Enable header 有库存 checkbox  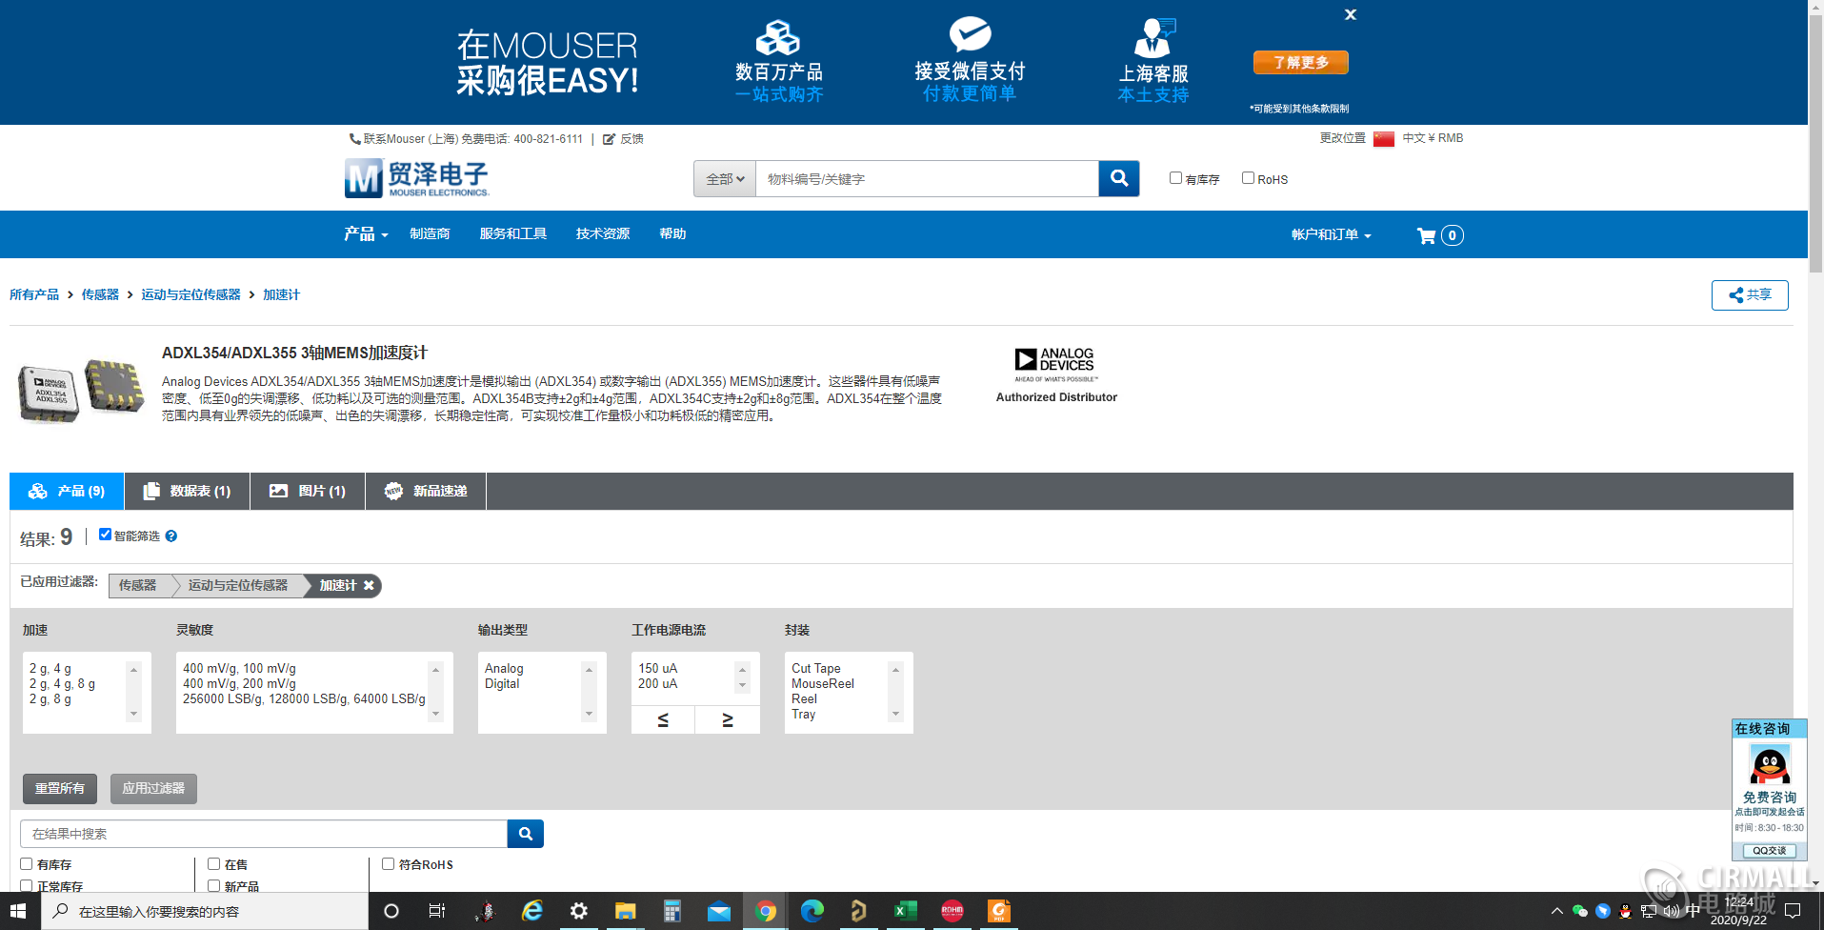click(x=1175, y=178)
